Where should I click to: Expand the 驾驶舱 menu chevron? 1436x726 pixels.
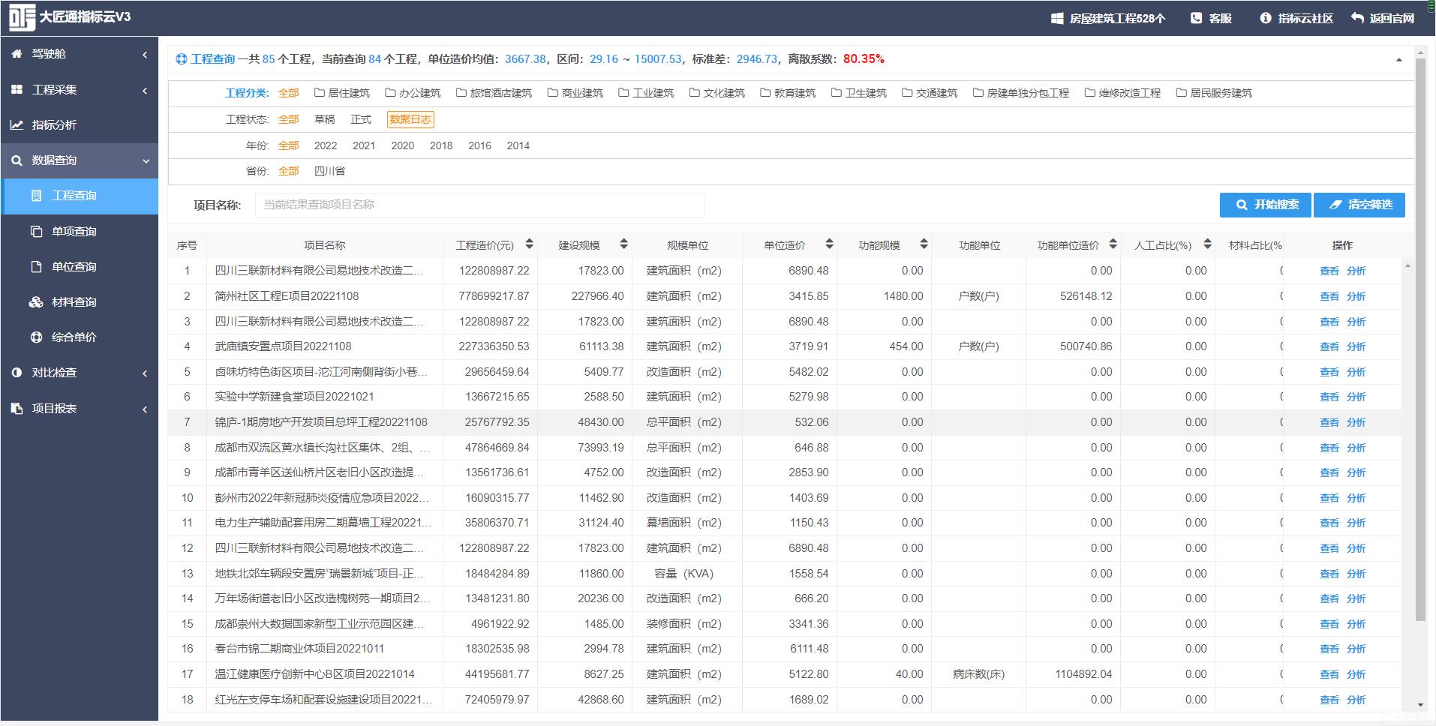145,54
